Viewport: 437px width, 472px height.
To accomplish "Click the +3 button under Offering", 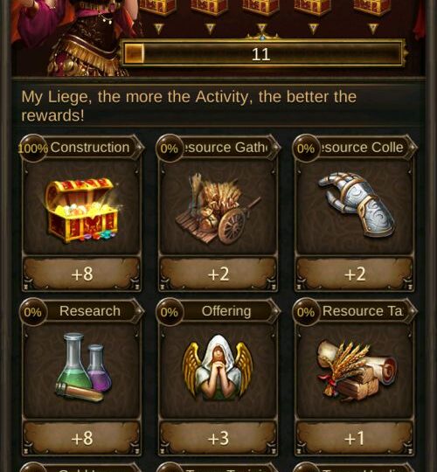I will (x=218, y=438).
